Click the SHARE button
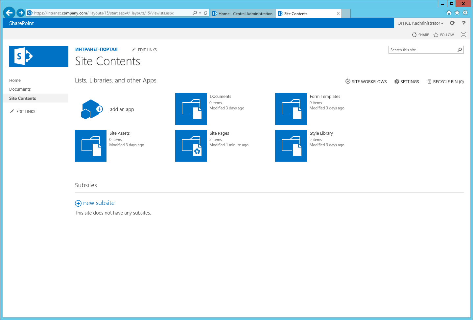Image resolution: width=473 pixels, height=320 pixels. tap(420, 35)
